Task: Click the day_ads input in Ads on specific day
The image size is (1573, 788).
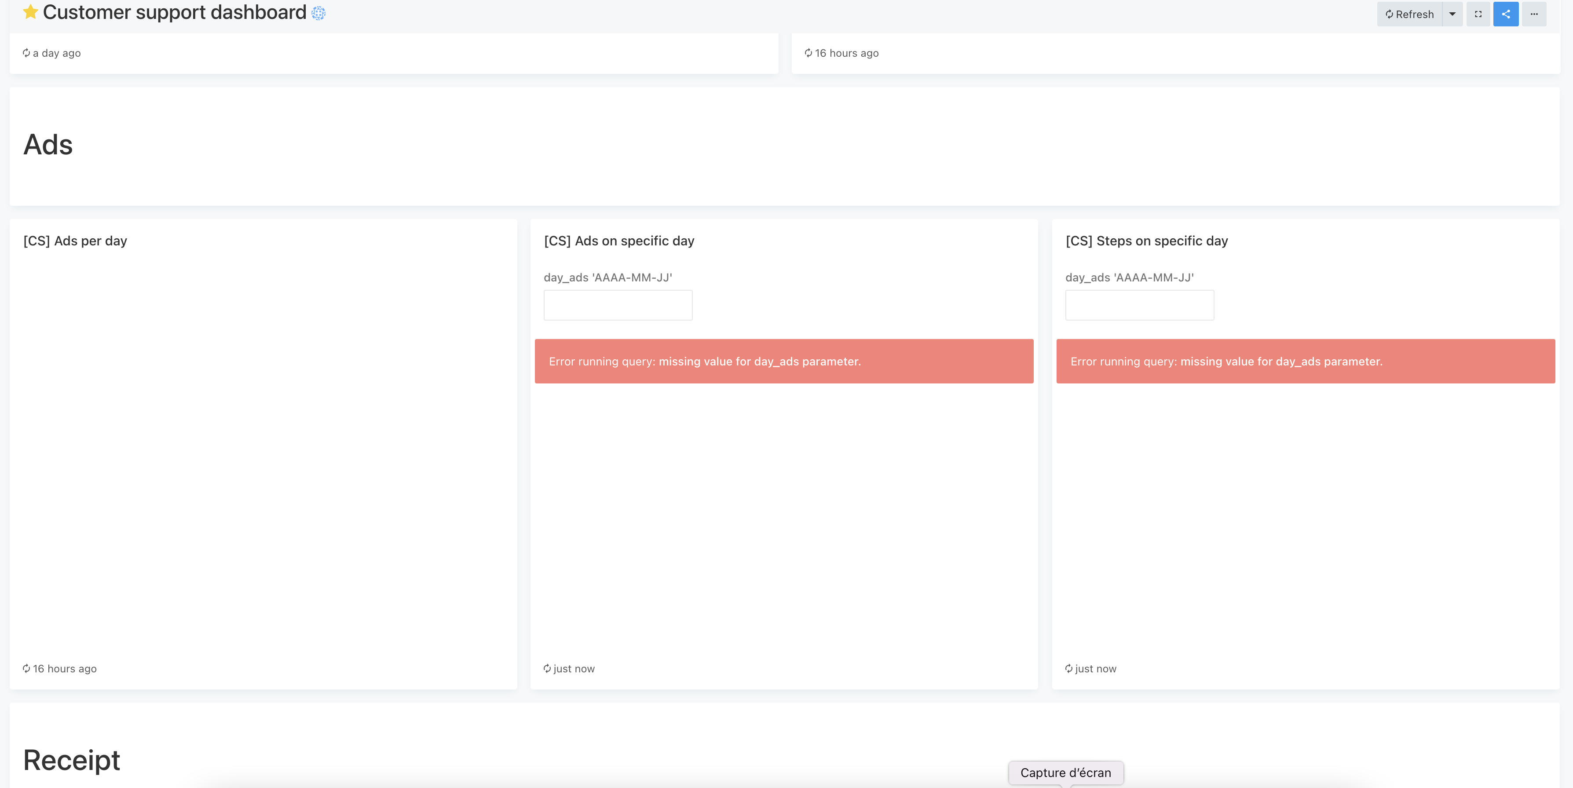Action: point(618,305)
